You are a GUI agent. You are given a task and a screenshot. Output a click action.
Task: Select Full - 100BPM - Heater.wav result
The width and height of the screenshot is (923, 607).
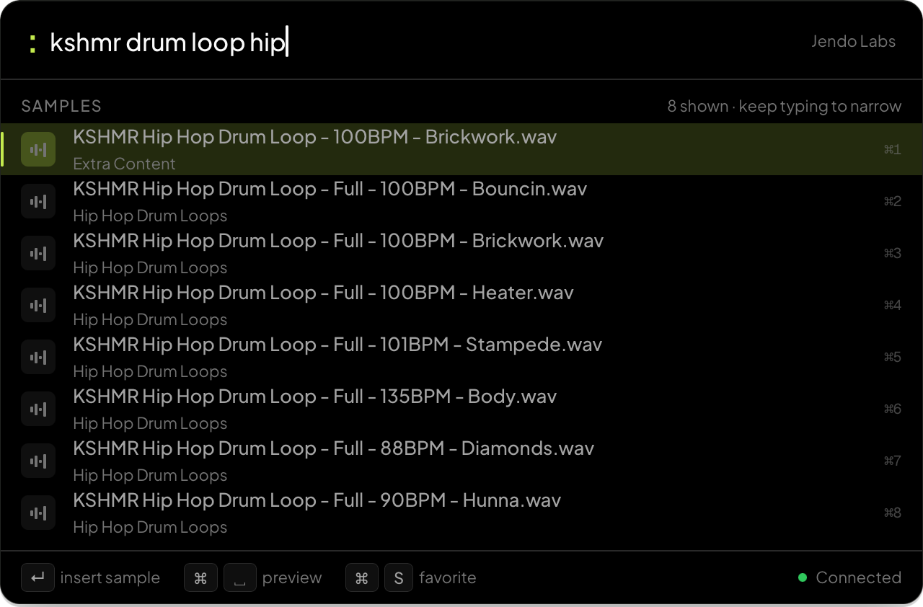pos(461,305)
